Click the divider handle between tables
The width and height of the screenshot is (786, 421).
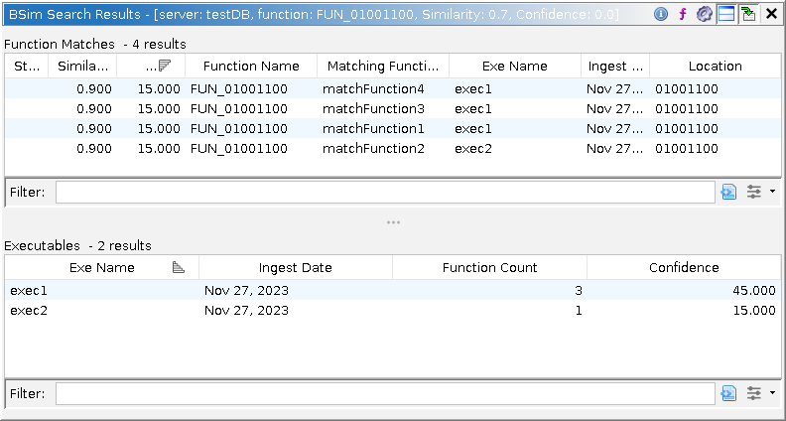(x=393, y=222)
